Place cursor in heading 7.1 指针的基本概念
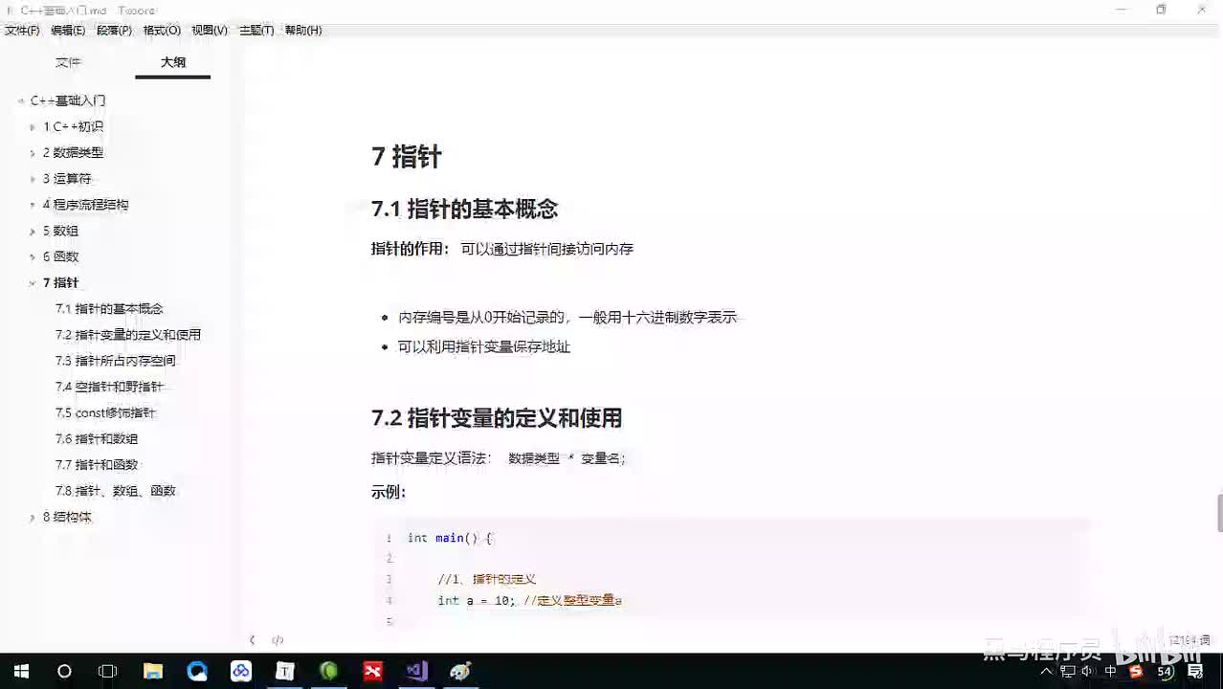 coord(464,209)
